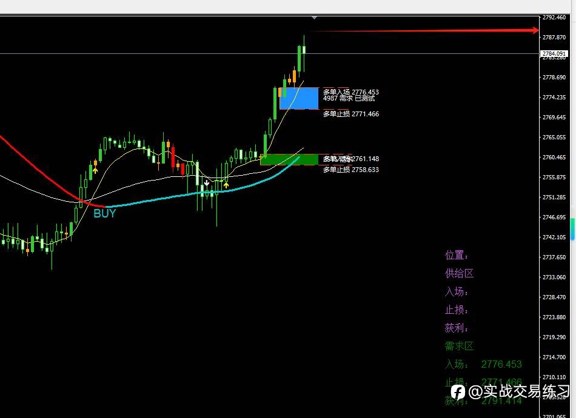Select the blue demand zone rectangle
Image resolution: width=576 pixels, height=418 pixels.
tap(299, 98)
